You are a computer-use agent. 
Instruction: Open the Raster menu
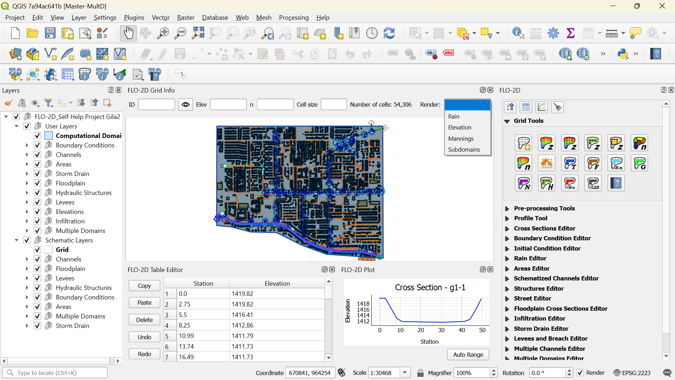click(x=186, y=18)
